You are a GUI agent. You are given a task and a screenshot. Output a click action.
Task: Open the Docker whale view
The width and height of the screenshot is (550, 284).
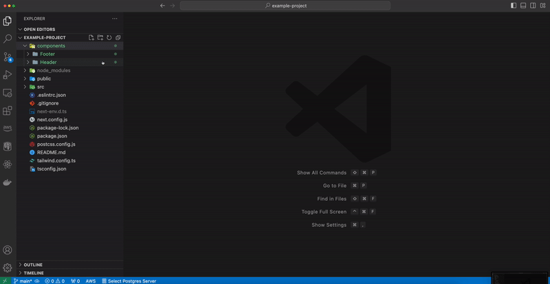(x=8, y=182)
